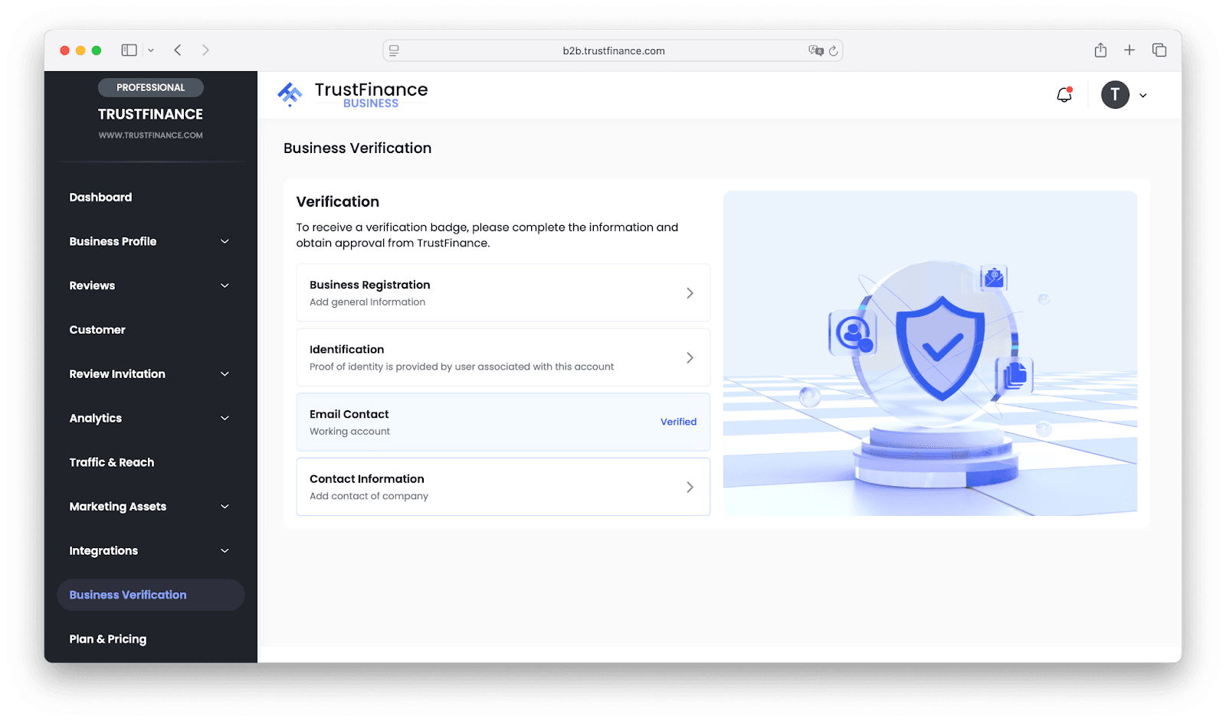The image size is (1226, 721).
Task: Open Dashboard in the sidebar
Action: coord(100,197)
